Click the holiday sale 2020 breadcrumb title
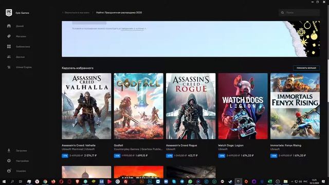This screenshot has width=329, height=185. [119, 12]
